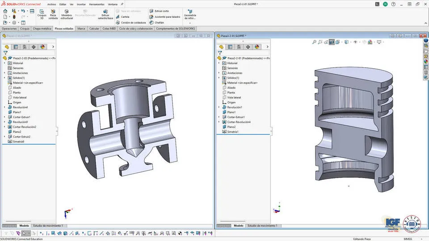Image resolution: width=429 pixels, height=241 pixels.
Task: Click Extruir saliente/base tool
Action: click(x=105, y=14)
